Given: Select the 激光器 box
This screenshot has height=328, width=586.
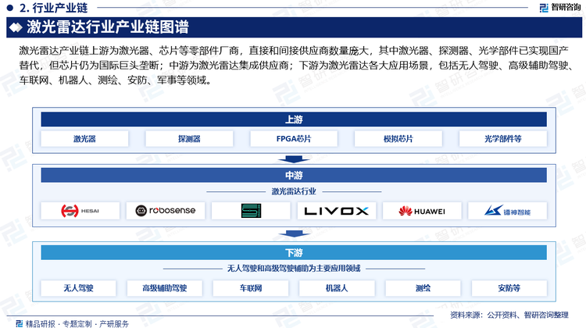Looking at the screenshot, I should [84, 138].
